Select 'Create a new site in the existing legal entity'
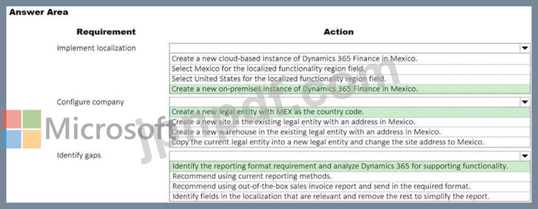This screenshot has height=209, width=538. point(350,122)
